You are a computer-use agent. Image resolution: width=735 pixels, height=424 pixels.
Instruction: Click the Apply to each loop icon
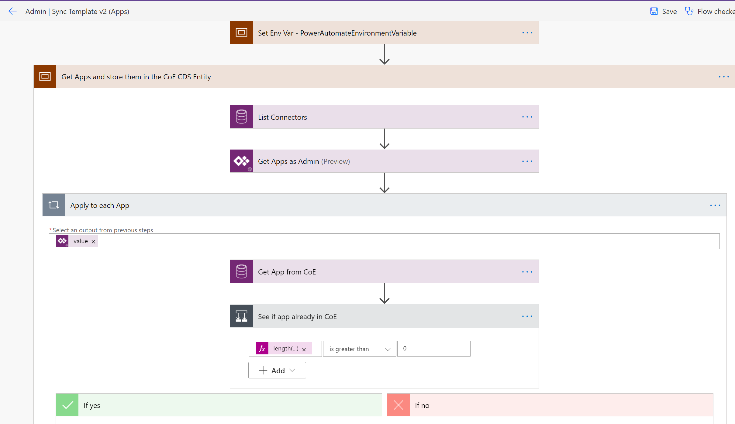(x=53, y=205)
